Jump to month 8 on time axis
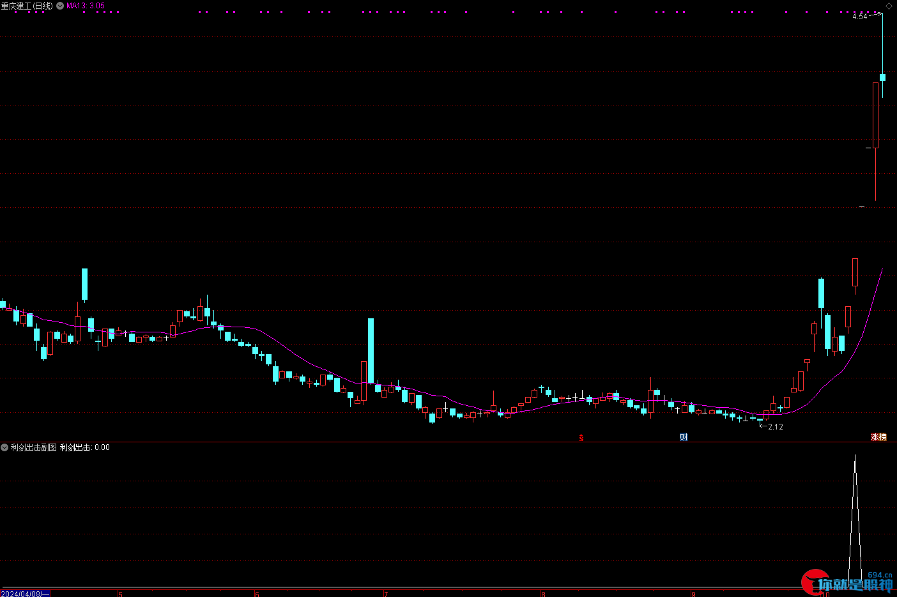The width and height of the screenshot is (897, 597). click(x=543, y=594)
